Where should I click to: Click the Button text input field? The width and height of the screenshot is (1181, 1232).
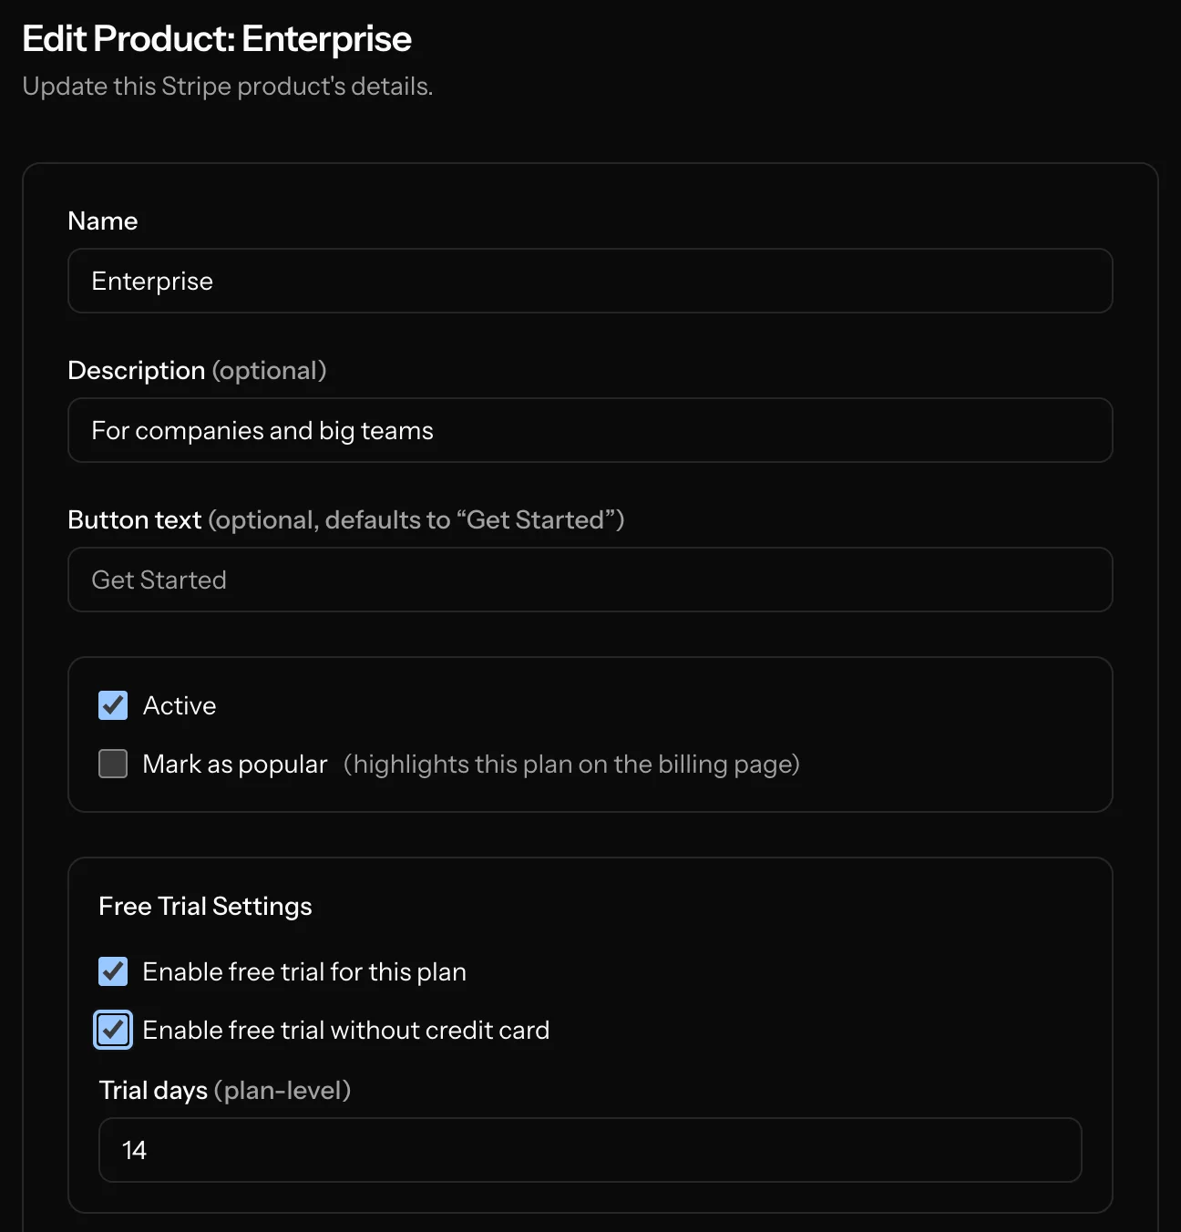point(590,580)
